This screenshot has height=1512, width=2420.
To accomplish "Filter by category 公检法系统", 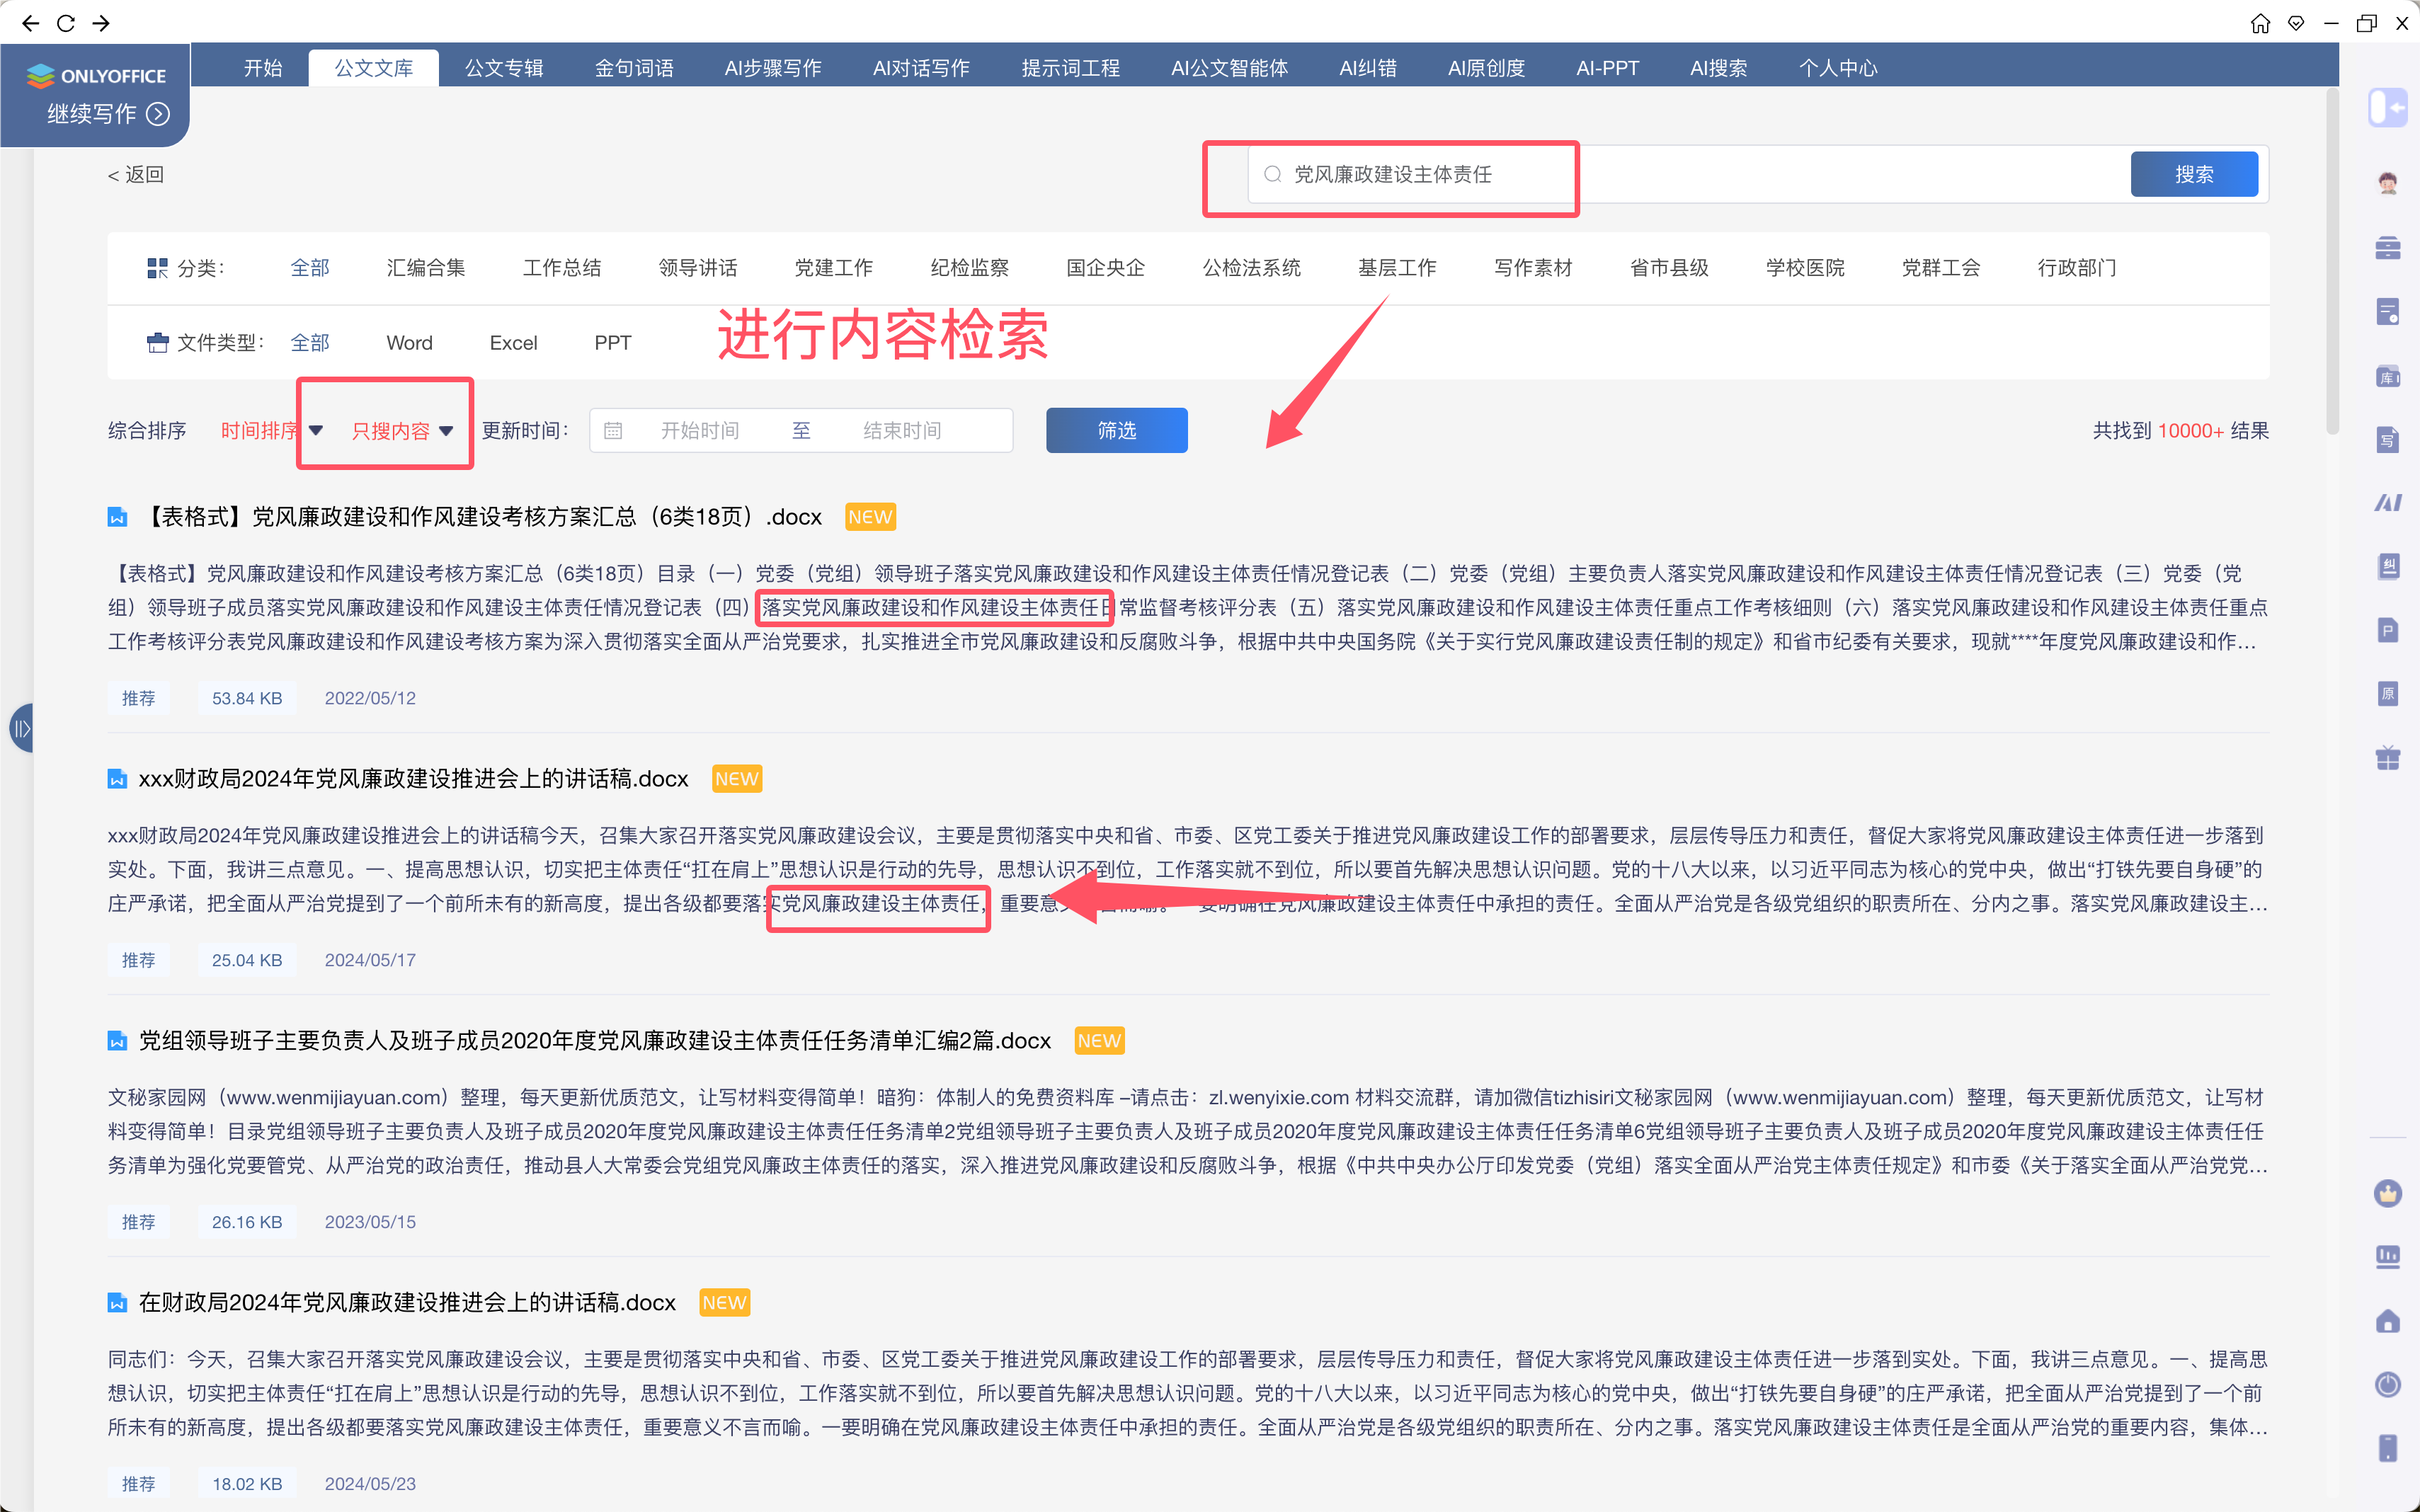I will tap(1252, 267).
